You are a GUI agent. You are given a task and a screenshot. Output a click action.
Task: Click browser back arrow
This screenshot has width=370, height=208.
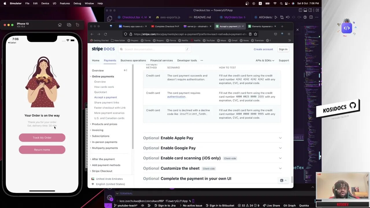92,34
